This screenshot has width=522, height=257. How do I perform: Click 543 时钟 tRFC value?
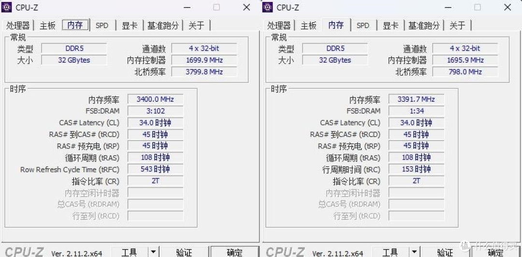point(156,169)
